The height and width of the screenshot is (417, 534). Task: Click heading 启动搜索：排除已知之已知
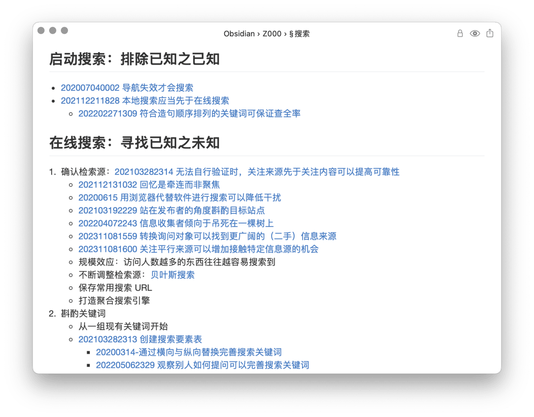[x=134, y=59]
